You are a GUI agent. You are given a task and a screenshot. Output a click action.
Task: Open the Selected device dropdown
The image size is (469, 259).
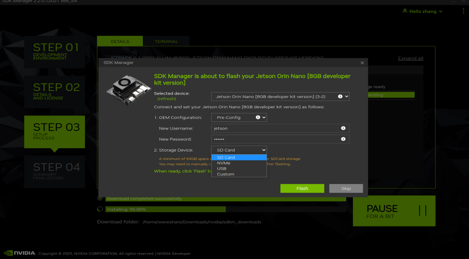coord(280,96)
